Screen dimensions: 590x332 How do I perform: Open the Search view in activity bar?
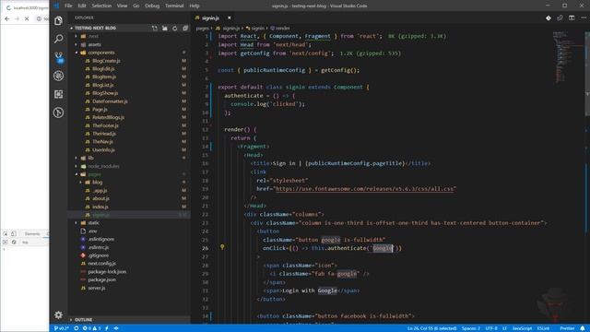tap(58, 39)
